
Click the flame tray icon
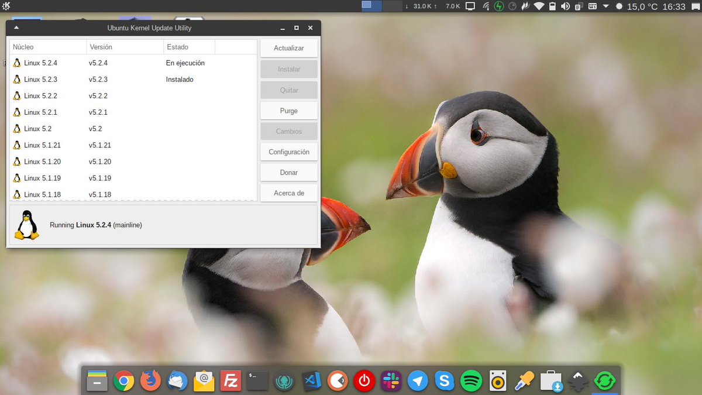525,6
